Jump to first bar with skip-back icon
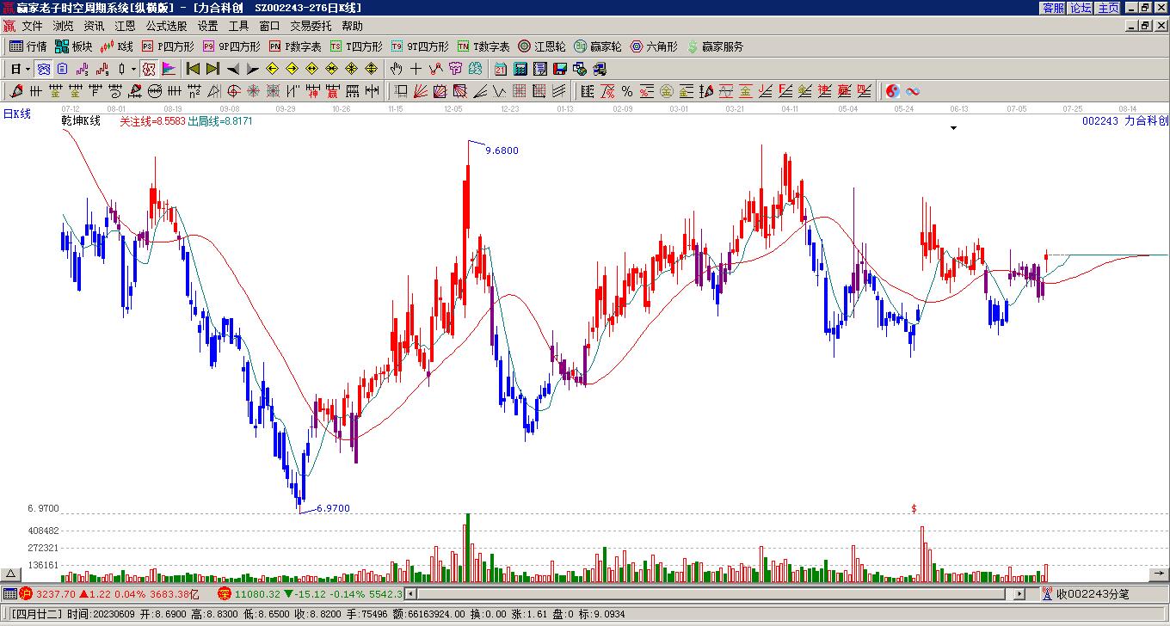This screenshot has height=626, width=1170. pos(193,69)
